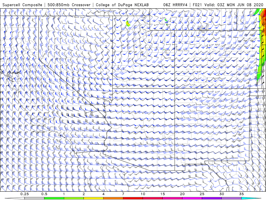266x200 pixels.
Task: Click the '0.5' scale label
Action: coord(44,194)
